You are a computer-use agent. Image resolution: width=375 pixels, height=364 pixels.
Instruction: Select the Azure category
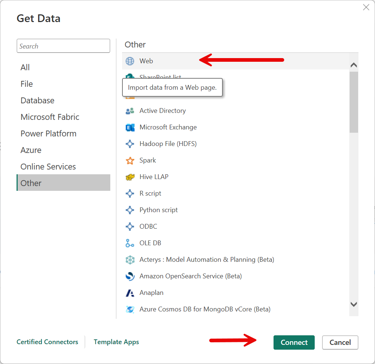(x=63, y=150)
